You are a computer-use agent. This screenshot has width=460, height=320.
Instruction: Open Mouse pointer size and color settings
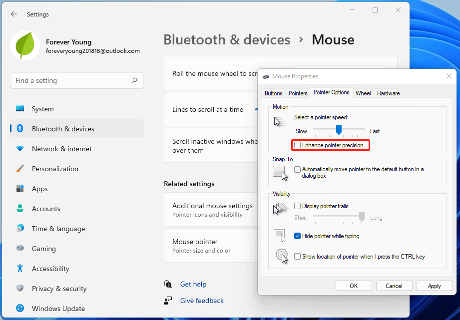coord(211,246)
